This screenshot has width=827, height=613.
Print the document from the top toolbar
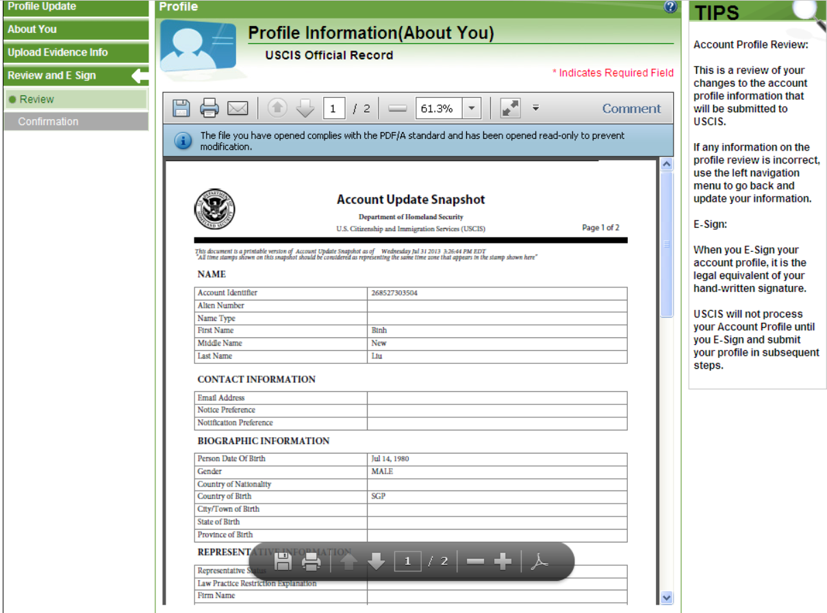(x=209, y=108)
